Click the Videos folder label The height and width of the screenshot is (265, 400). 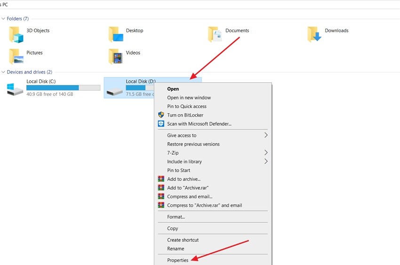click(x=133, y=53)
